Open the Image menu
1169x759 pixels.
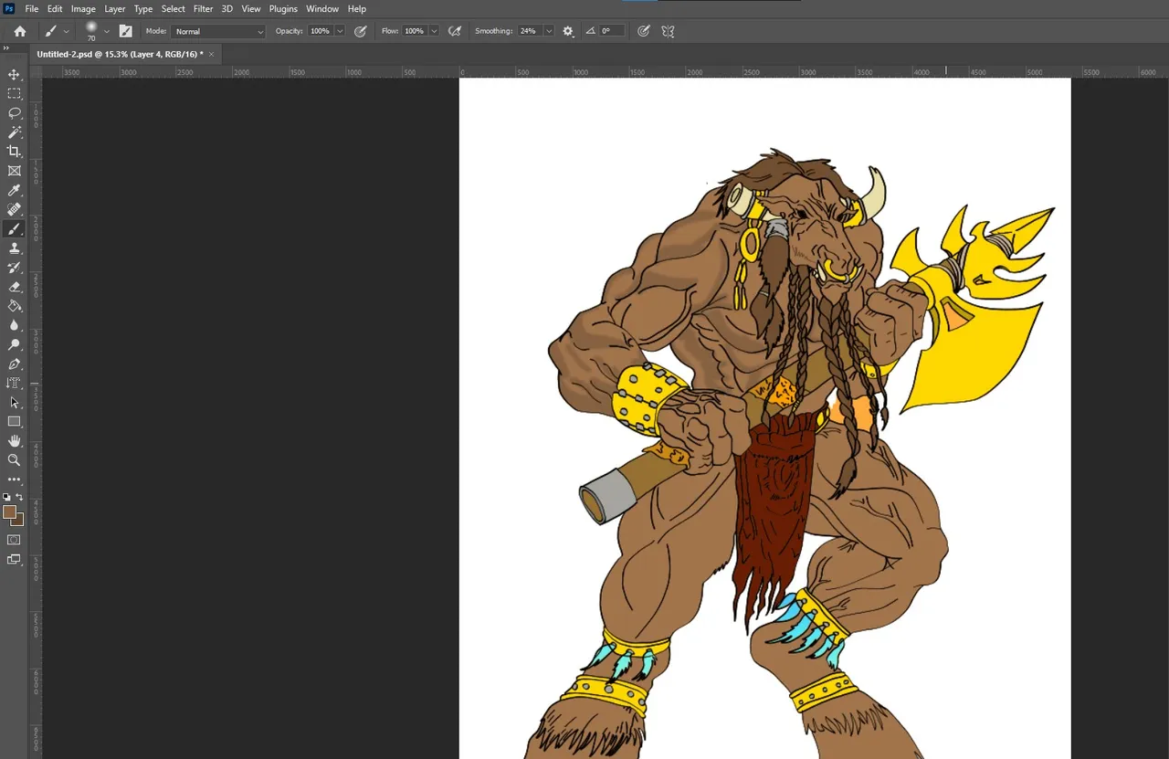coord(83,8)
